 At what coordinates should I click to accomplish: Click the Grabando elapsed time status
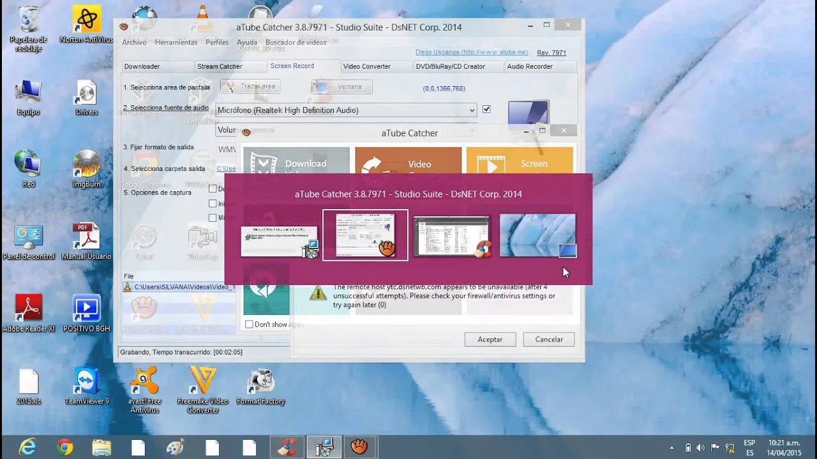(181, 352)
